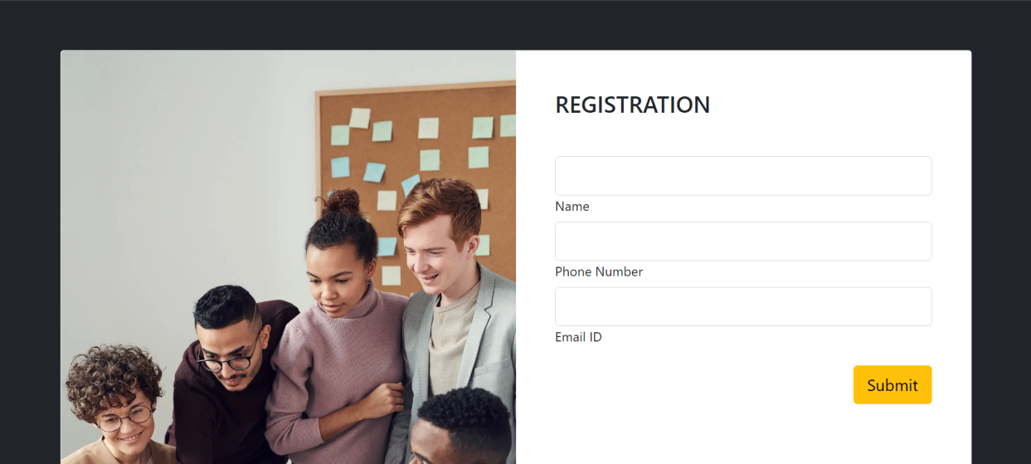Click the team photo on the left
The height and width of the screenshot is (464, 1031).
coord(288,257)
